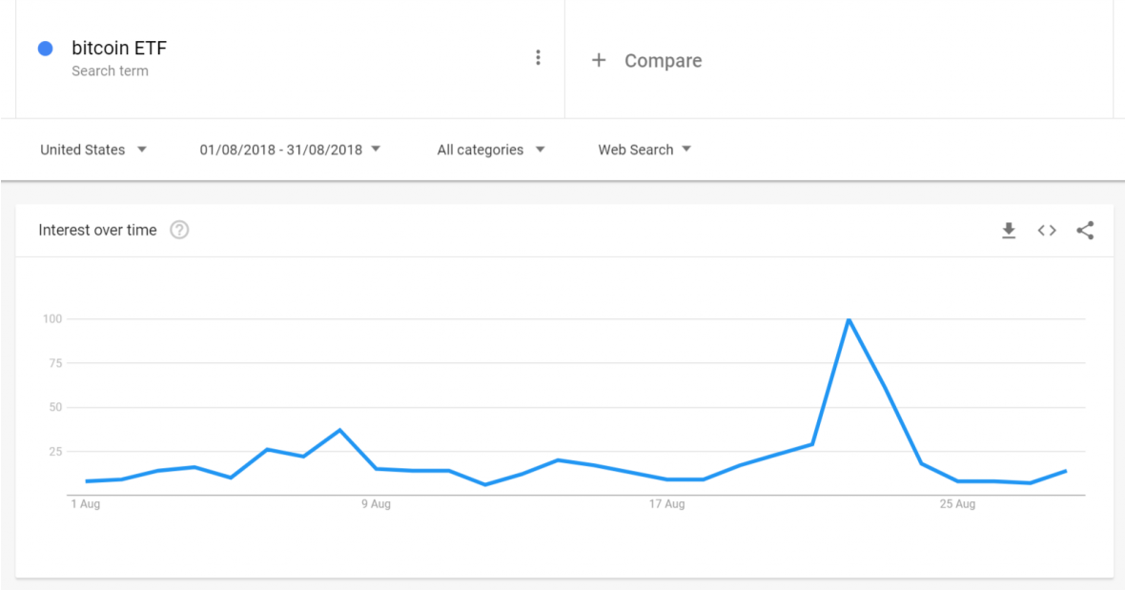Click the Compare button to add term
Image resolution: width=1125 pixels, height=590 pixels.
(663, 61)
